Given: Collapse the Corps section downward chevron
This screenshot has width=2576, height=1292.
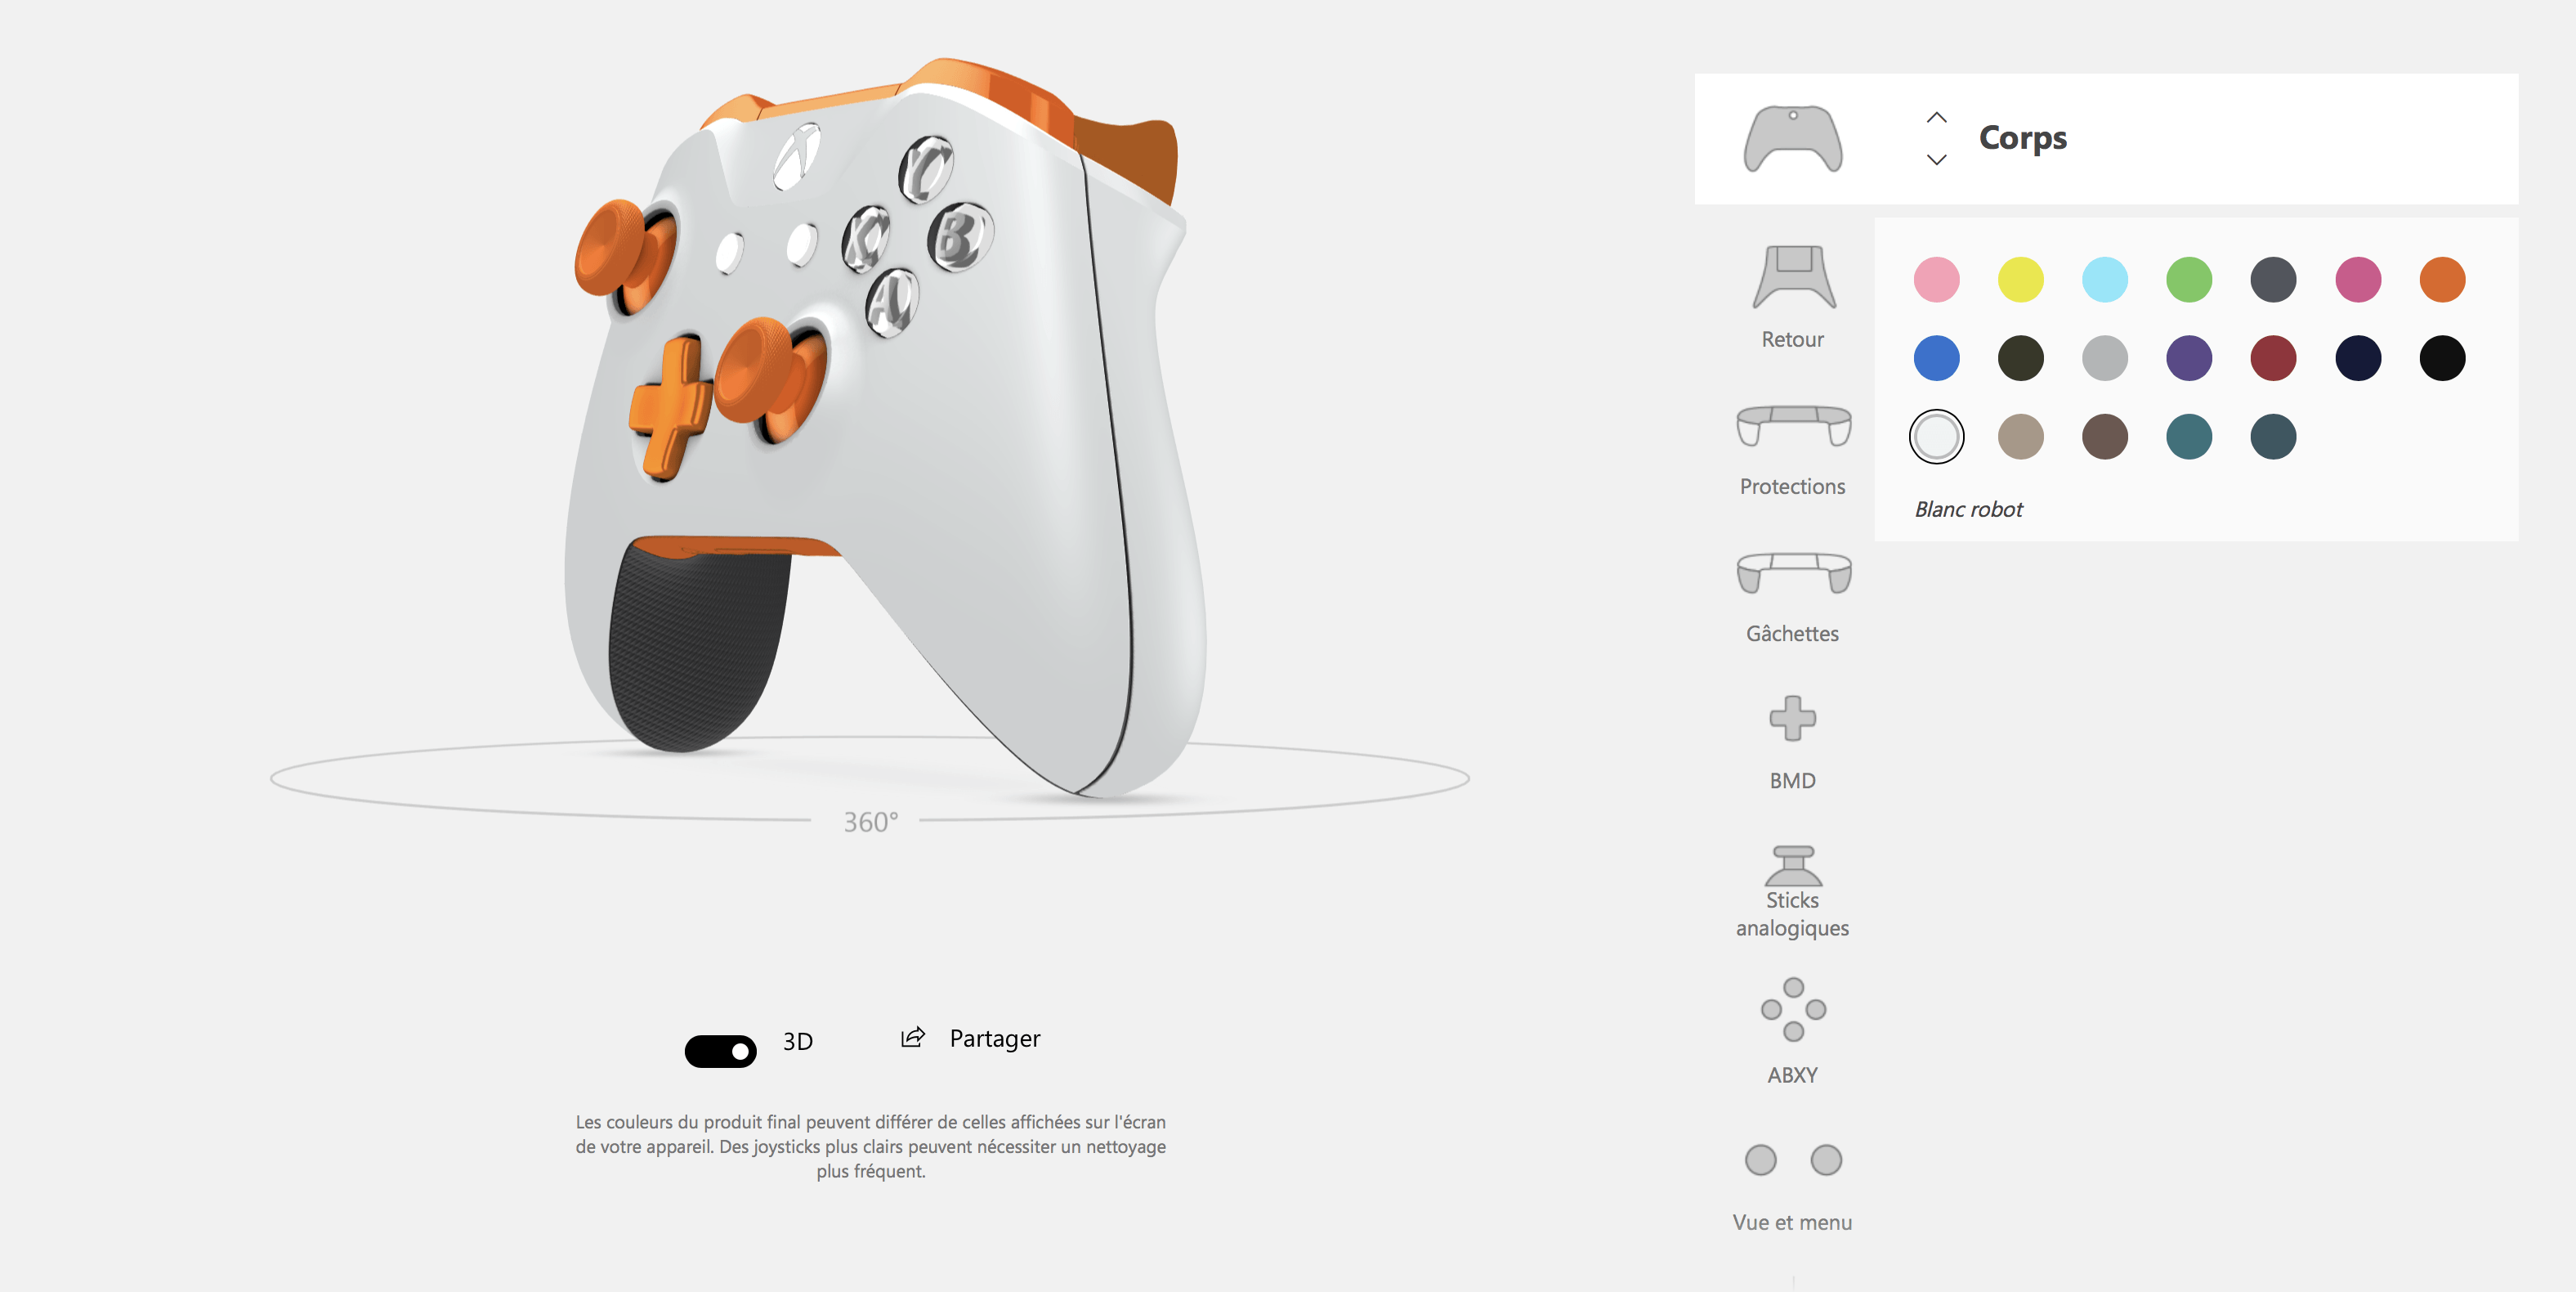Looking at the screenshot, I should click(x=1936, y=158).
